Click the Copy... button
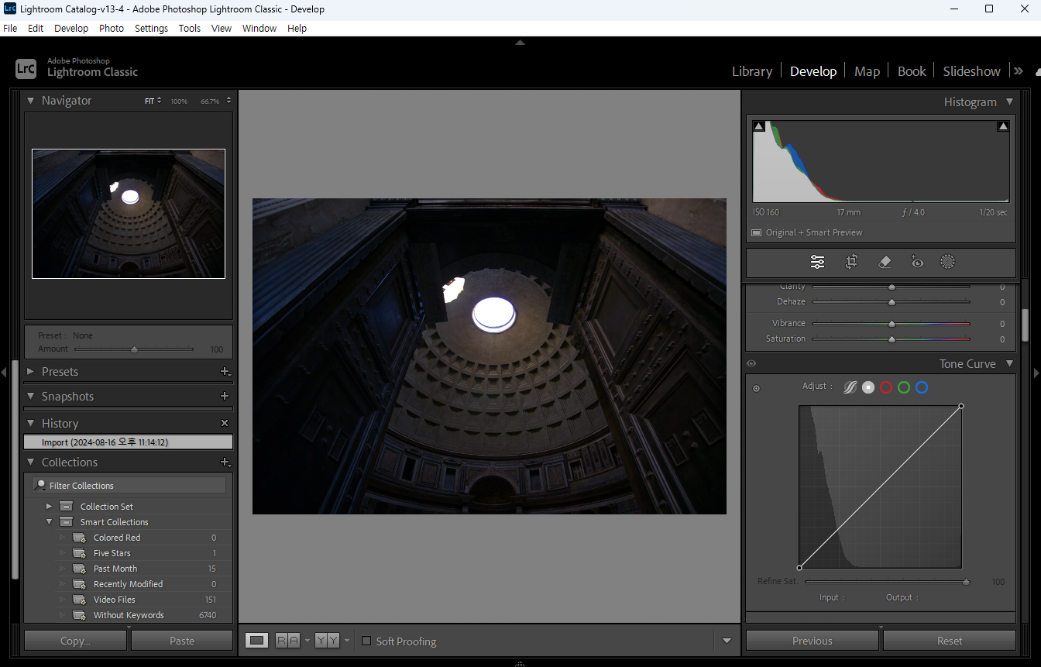 [75, 641]
